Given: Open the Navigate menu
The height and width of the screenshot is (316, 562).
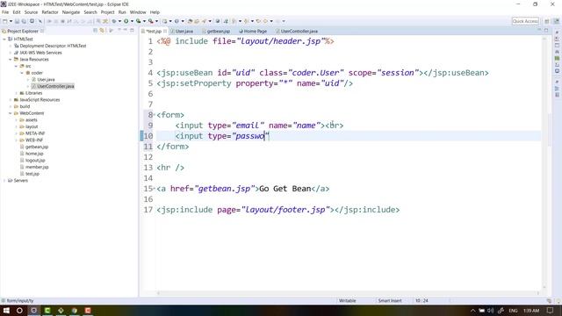Looking at the screenshot, I should 71,12.
